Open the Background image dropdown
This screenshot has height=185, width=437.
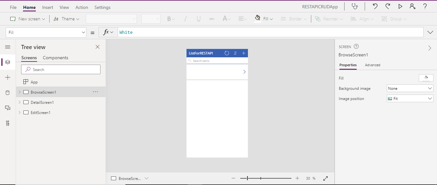pyautogui.click(x=410, y=88)
